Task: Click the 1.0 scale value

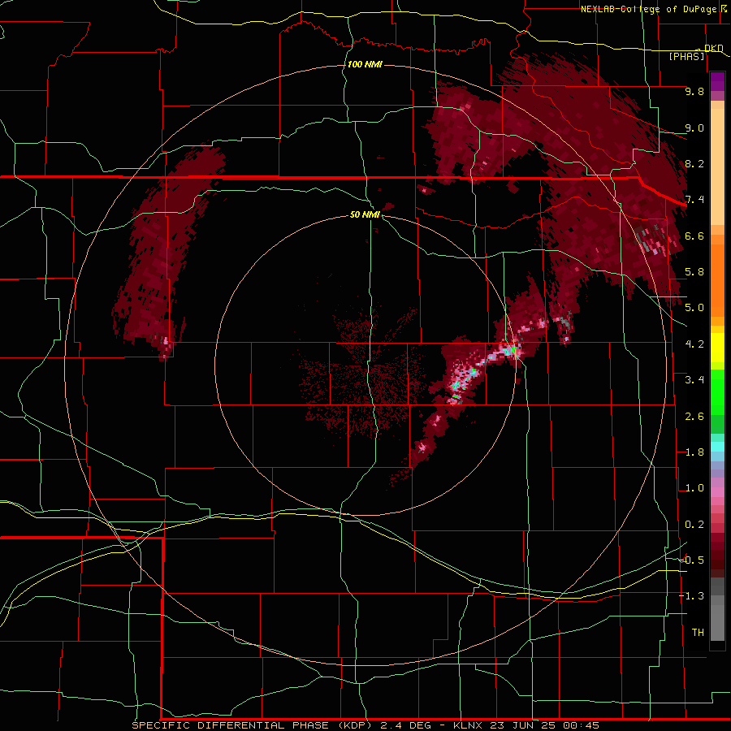Action: click(694, 488)
